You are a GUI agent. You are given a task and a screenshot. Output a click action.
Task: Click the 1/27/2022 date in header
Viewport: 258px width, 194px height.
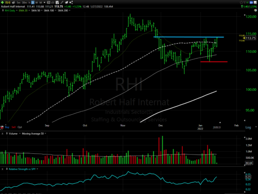coord(96,7)
